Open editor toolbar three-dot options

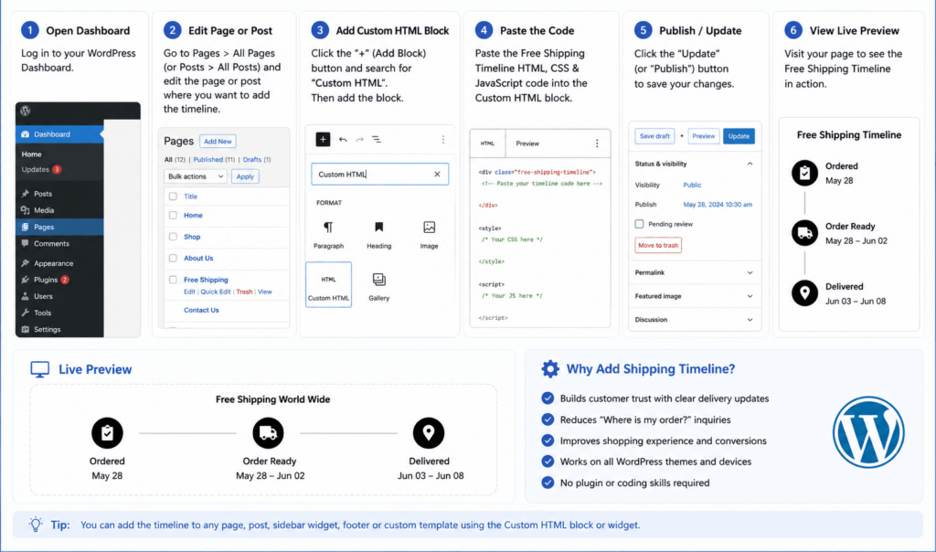tap(443, 140)
